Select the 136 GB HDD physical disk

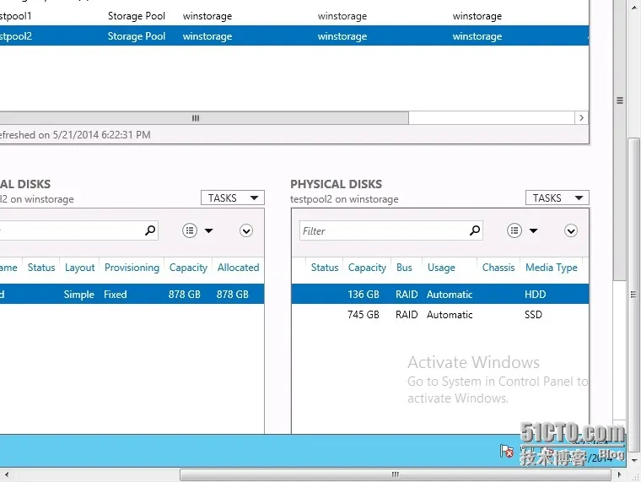point(440,295)
